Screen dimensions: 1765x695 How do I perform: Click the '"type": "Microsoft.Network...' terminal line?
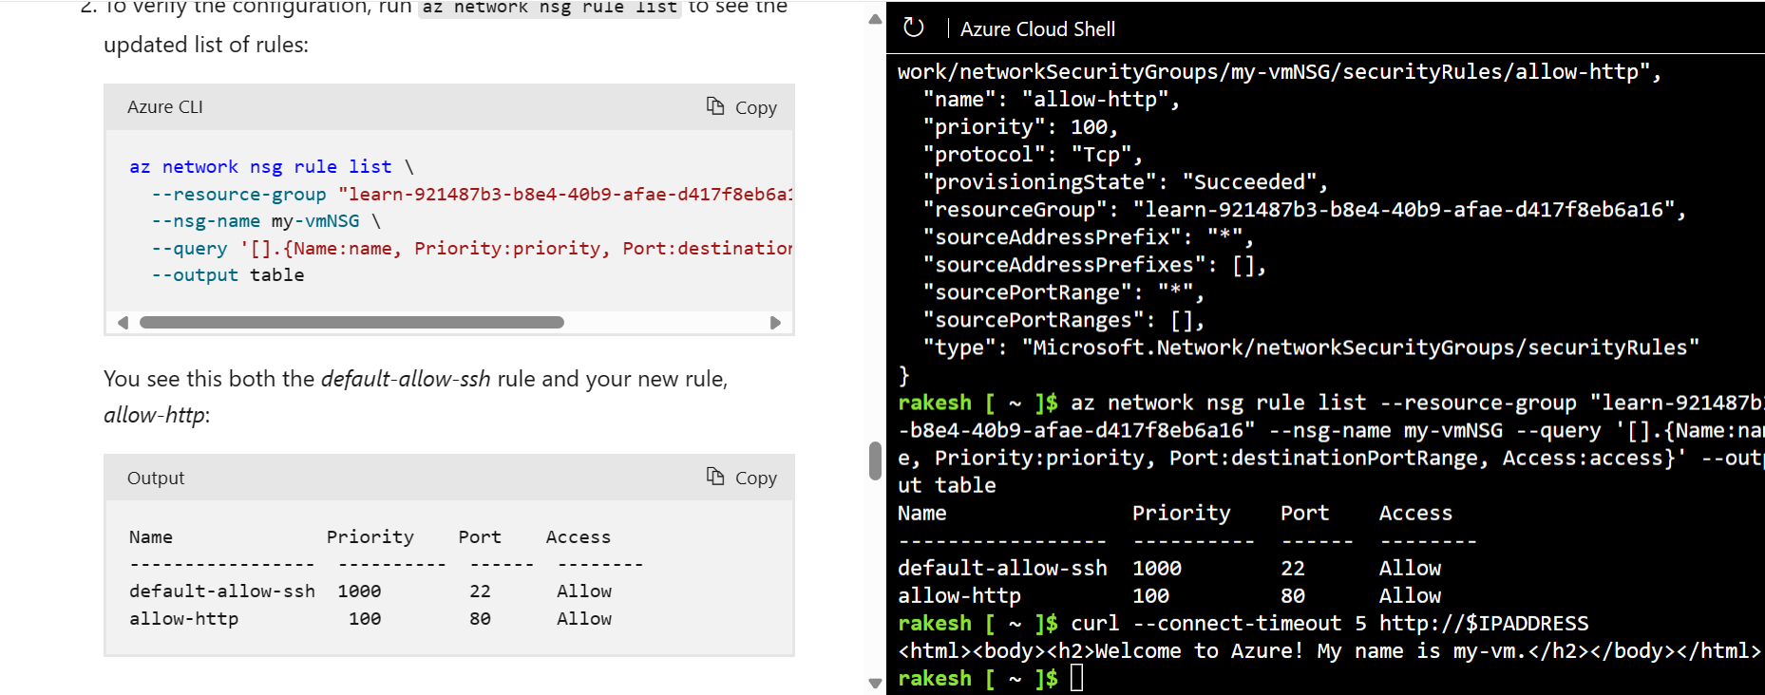(1311, 347)
